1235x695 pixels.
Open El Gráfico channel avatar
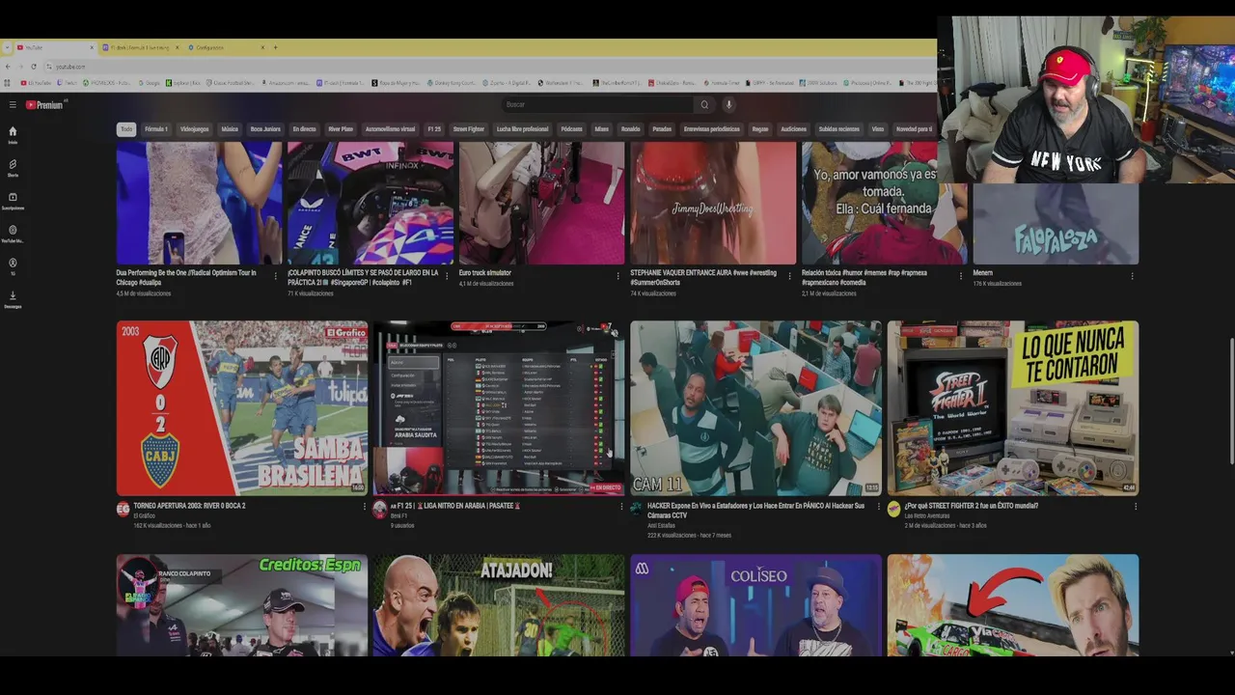pos(123,509)
